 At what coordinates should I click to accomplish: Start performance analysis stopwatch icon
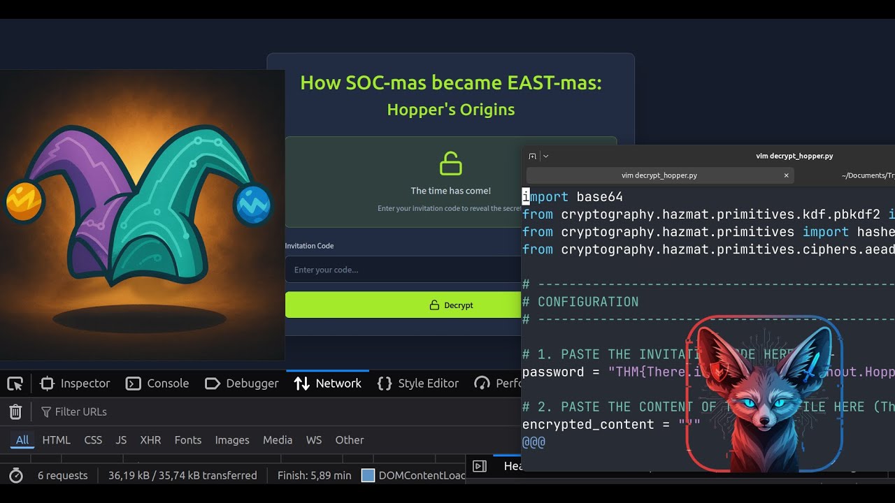pyautogui.click(x=15, y=476)
